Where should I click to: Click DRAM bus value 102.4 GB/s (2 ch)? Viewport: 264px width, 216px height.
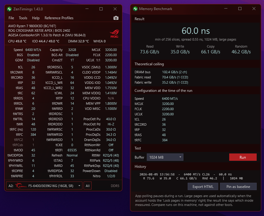[175, 72]
